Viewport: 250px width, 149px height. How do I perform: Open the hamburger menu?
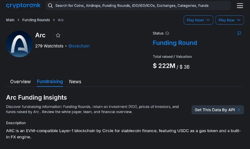point(240,6)
